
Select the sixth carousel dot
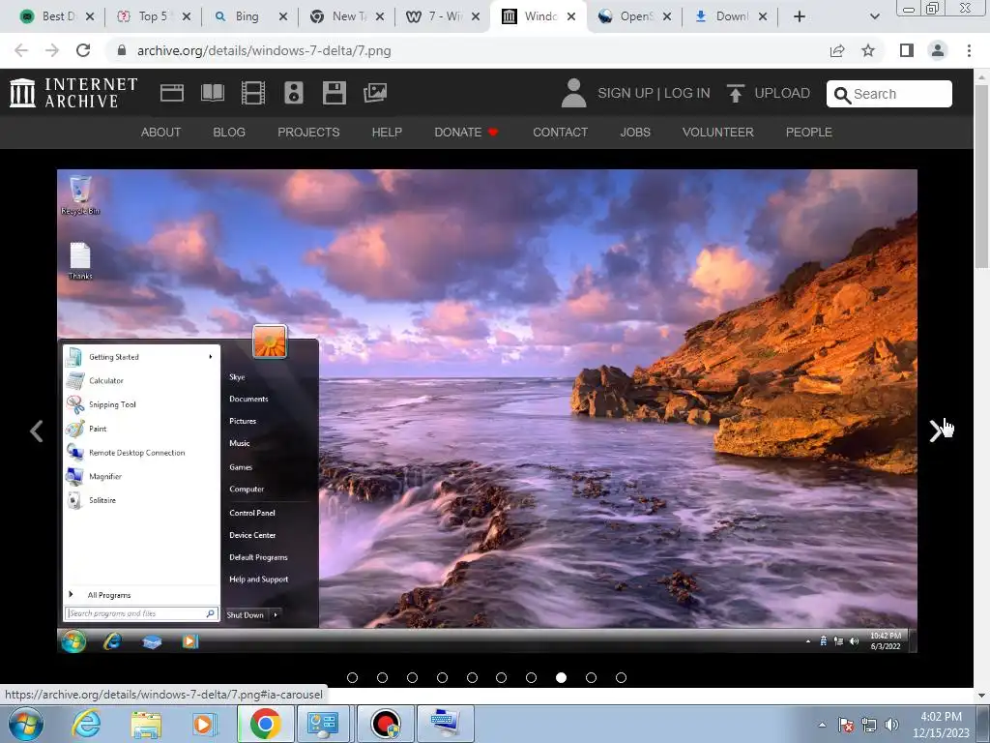tap(502, 678)
